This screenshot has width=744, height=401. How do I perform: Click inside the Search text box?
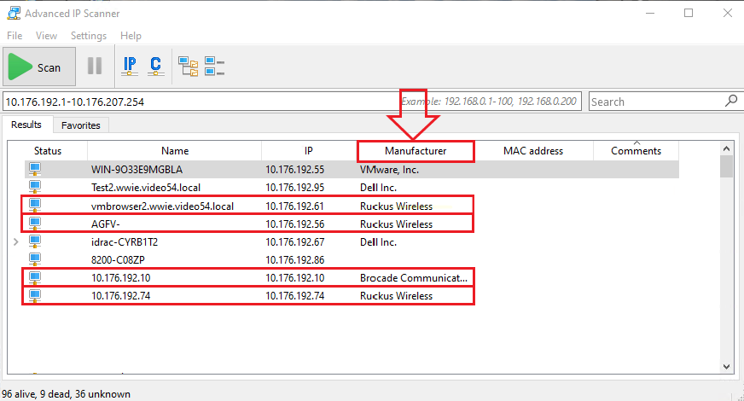coord(655,102)
